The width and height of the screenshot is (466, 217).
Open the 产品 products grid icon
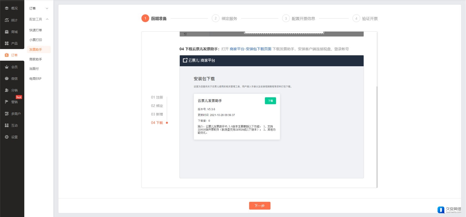point(7,44)
